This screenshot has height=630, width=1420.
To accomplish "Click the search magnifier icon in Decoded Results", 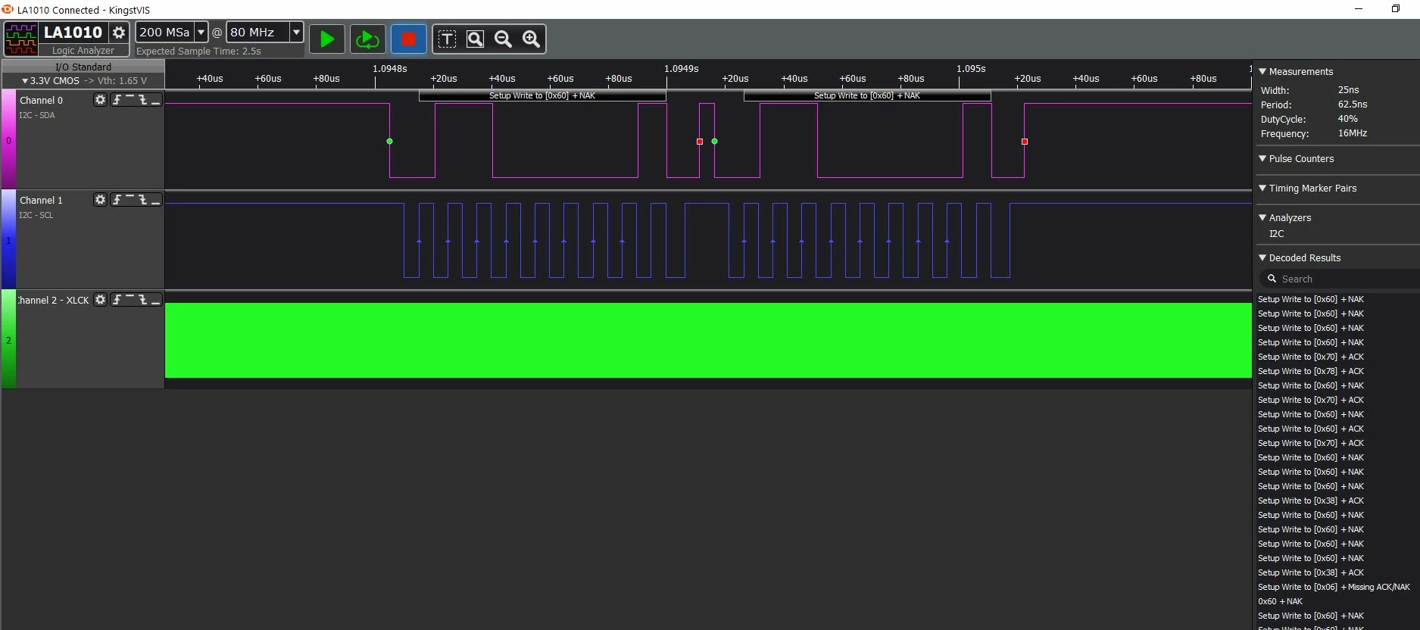I will [x=1272, y=279].
